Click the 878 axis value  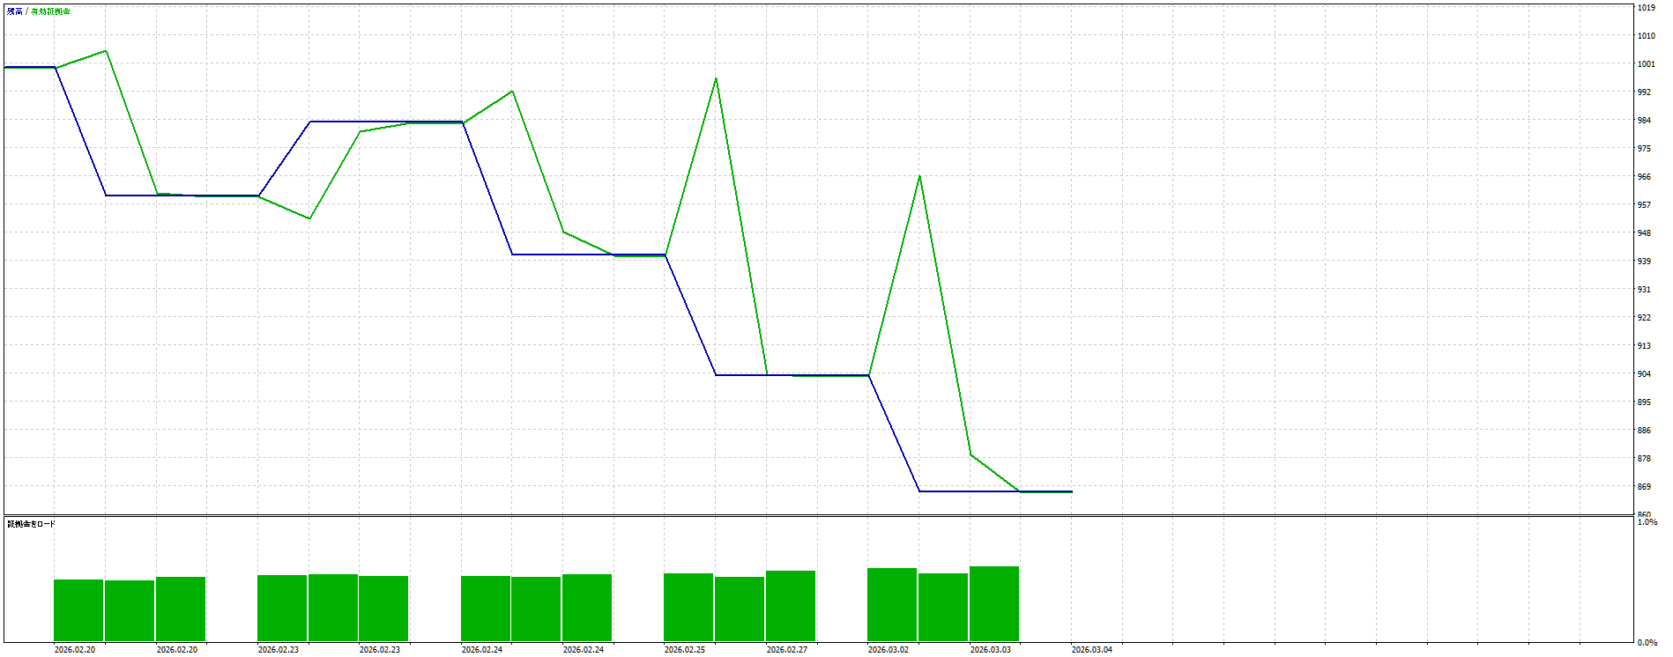(1644, 459)
